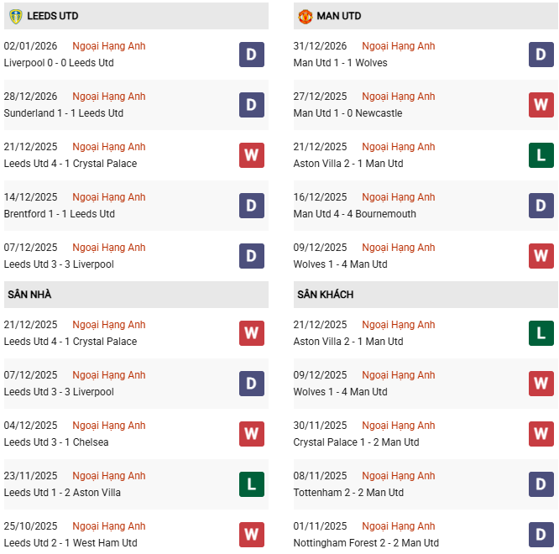Click the Leeds Utd club crest icon
Image resolution: width=559 pixels, height=554 pixels.
[15, 16]
